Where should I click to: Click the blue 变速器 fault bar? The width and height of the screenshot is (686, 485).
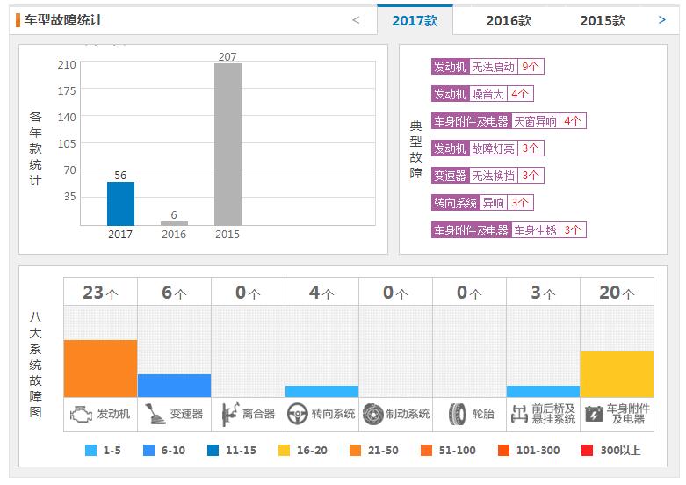point(174,386)
